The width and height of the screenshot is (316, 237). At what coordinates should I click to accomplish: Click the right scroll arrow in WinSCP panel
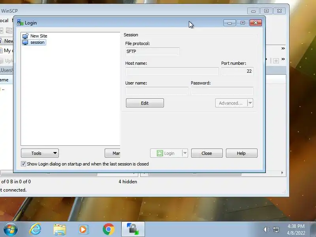(x=282, y=173)
